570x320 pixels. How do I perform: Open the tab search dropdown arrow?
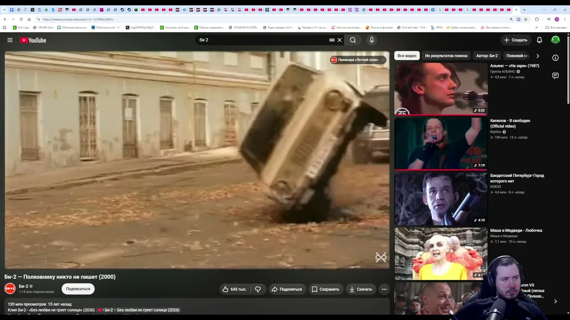click(x=5, y=10)
